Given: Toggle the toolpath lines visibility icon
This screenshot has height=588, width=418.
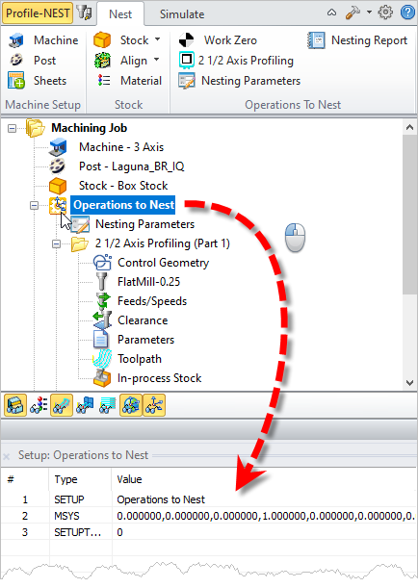Looking at the screenshot, I should [108, 405].
